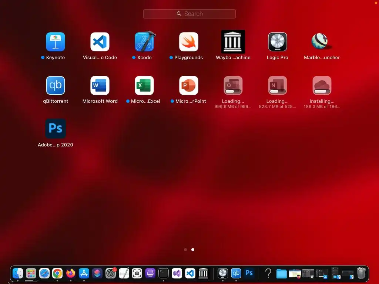Open the blue folder stack in Dock
Viewport: 379px width, 284px height.
coord(282,274)
